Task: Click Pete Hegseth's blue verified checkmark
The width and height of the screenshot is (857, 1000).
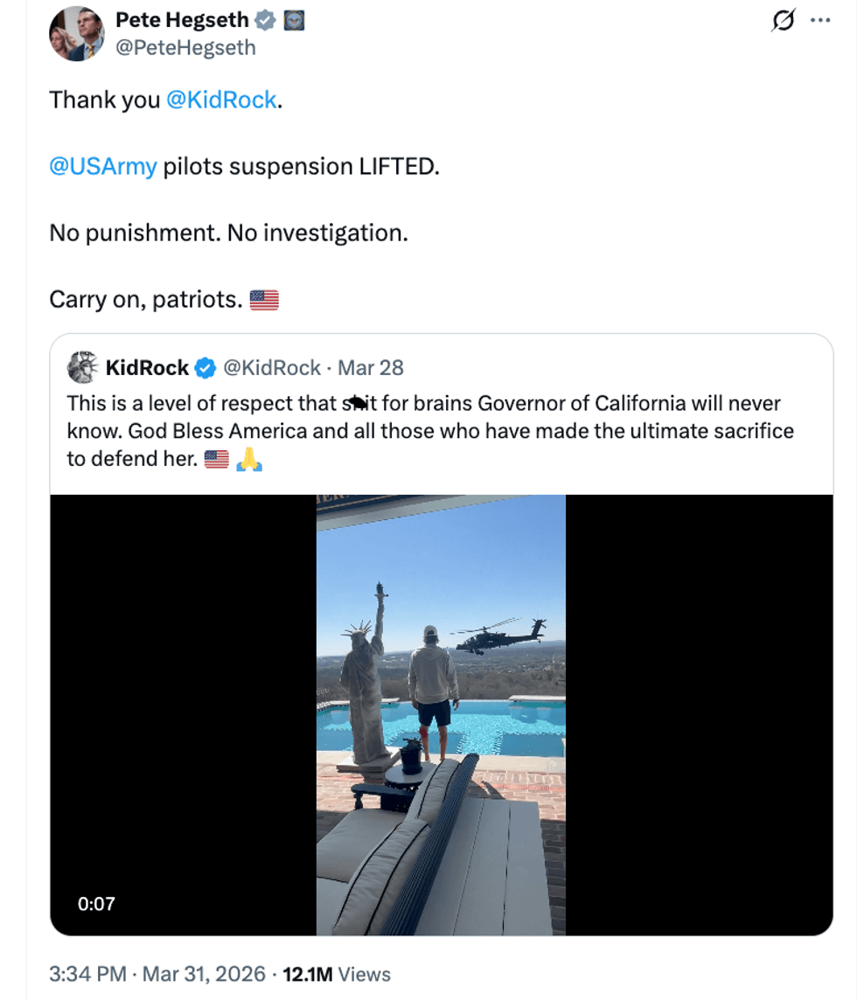Action: pos(263,20)
